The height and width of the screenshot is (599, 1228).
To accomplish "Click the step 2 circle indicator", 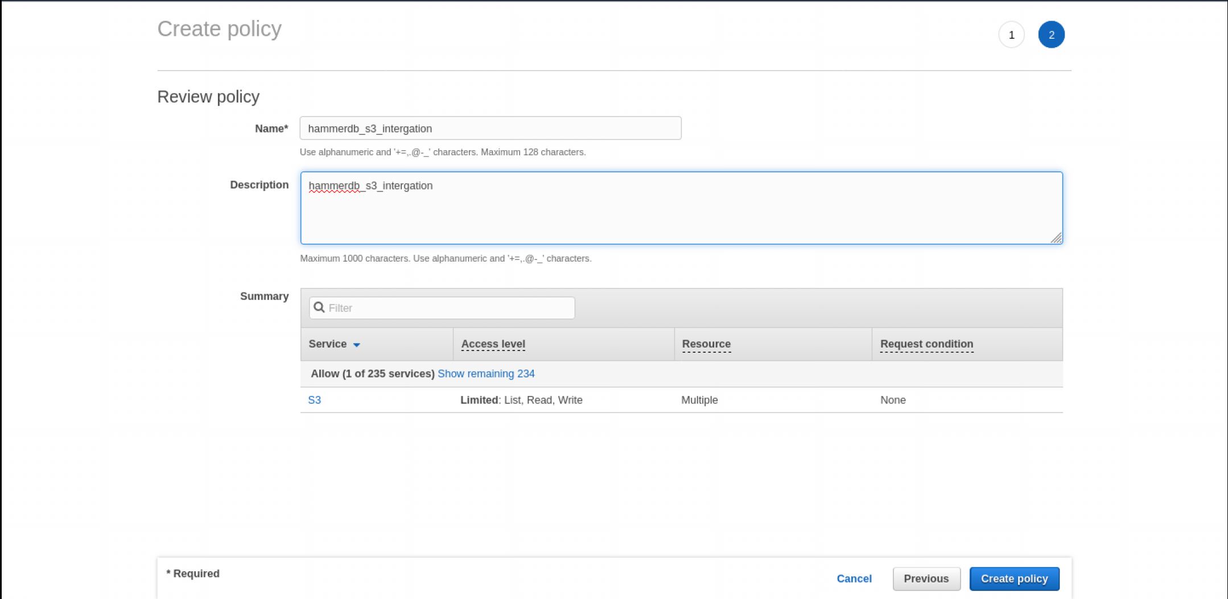I will pos(1051,35).
